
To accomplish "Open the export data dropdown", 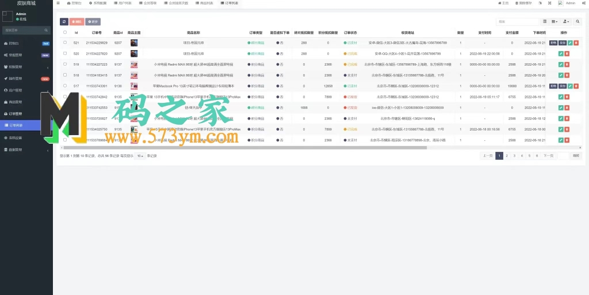I will point(566,22).
